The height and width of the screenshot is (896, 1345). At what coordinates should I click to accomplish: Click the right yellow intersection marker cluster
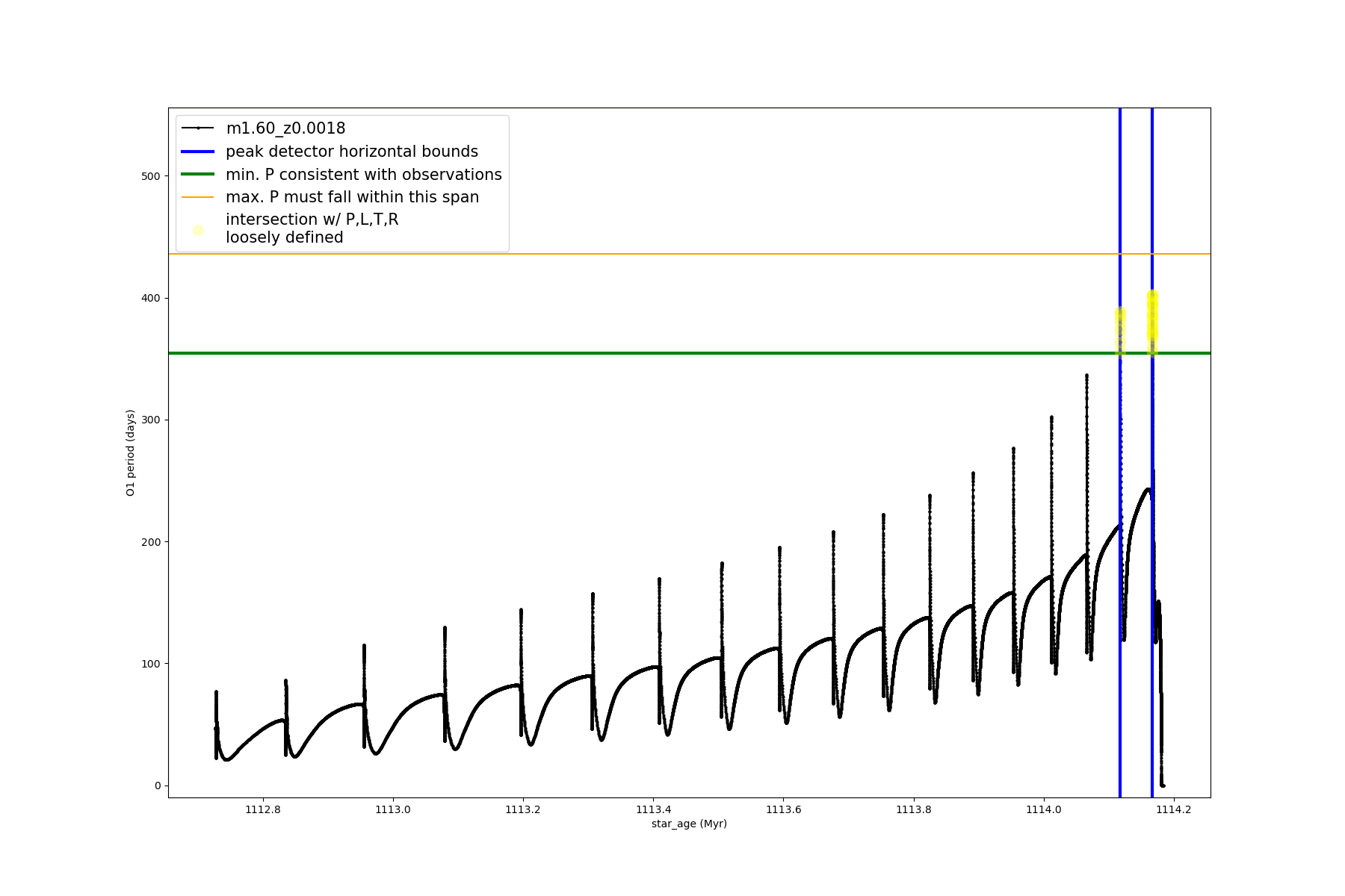(x=1152, y=321)
